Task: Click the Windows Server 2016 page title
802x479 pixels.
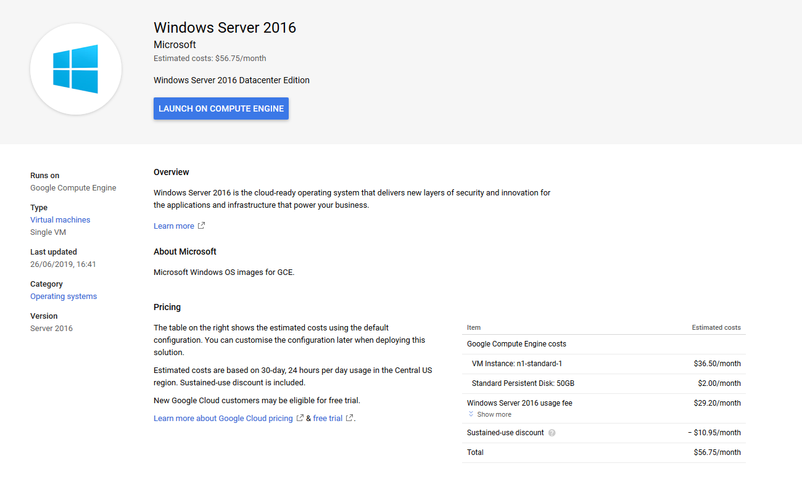Action: 225,28
